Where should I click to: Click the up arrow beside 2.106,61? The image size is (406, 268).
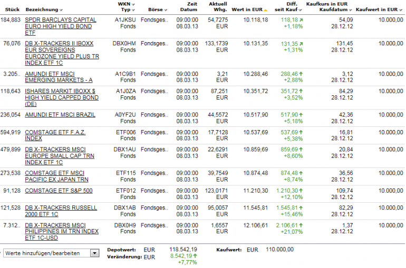(301, 225)
